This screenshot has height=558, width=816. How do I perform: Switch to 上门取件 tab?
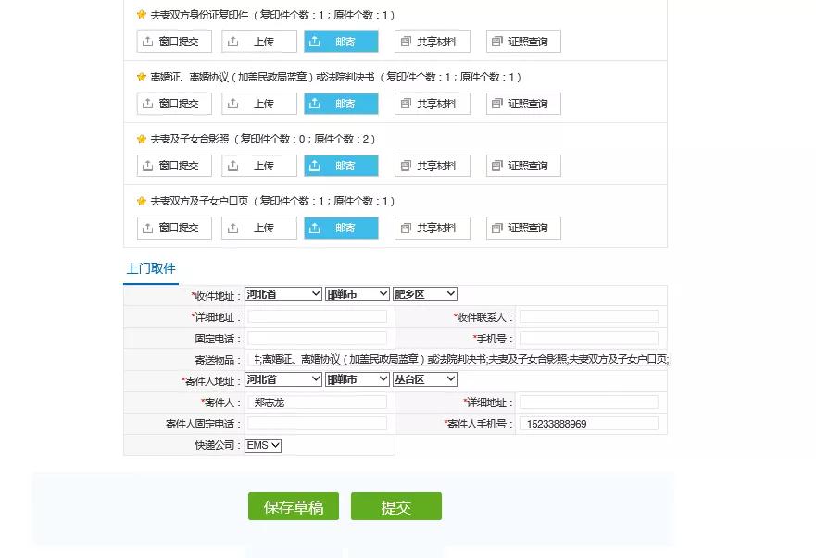[x=150, y=268]
